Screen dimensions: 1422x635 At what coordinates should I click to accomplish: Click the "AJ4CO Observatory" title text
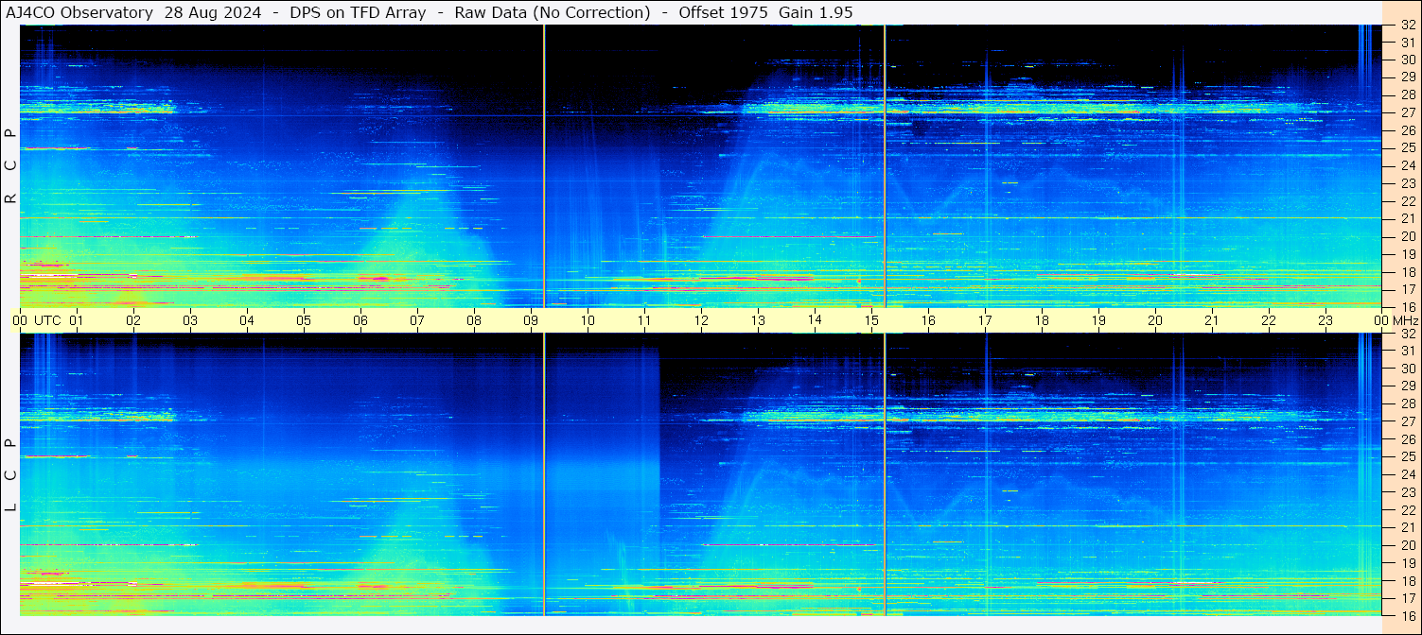tap(79, 12)
